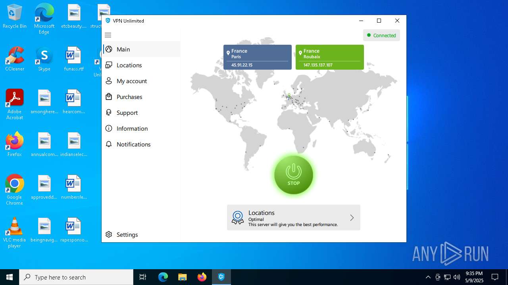Open the Optimal Locations panel
This screenshot has width=508, height=285.
coord(294,217)
